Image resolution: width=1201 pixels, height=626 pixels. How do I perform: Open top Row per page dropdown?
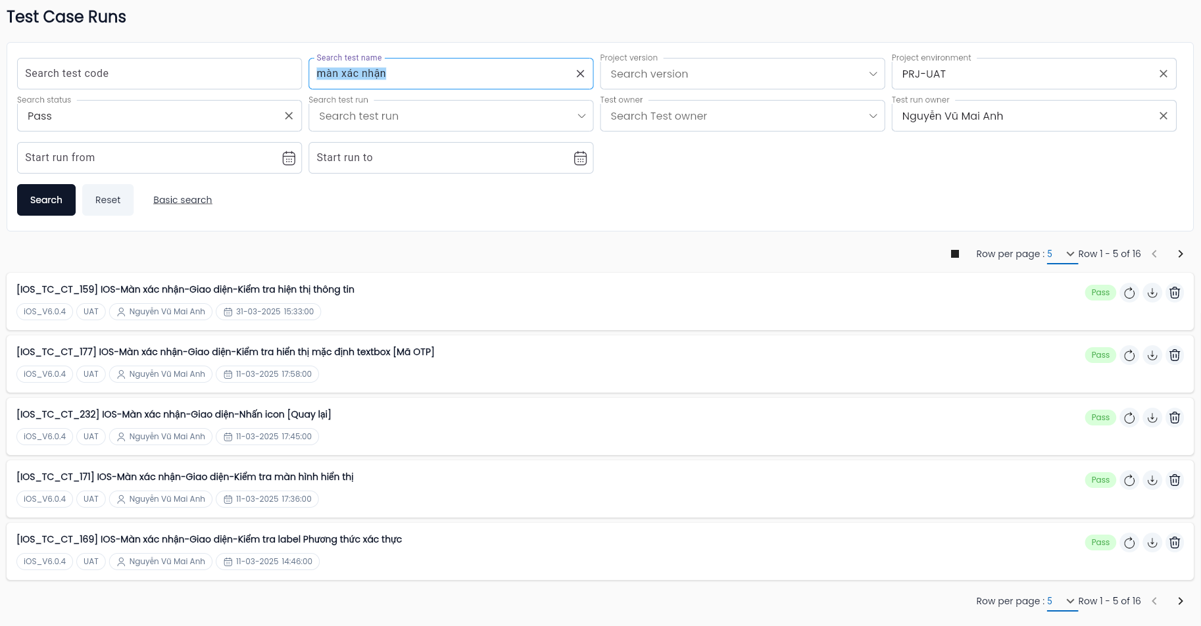(x=1062, y=254)
